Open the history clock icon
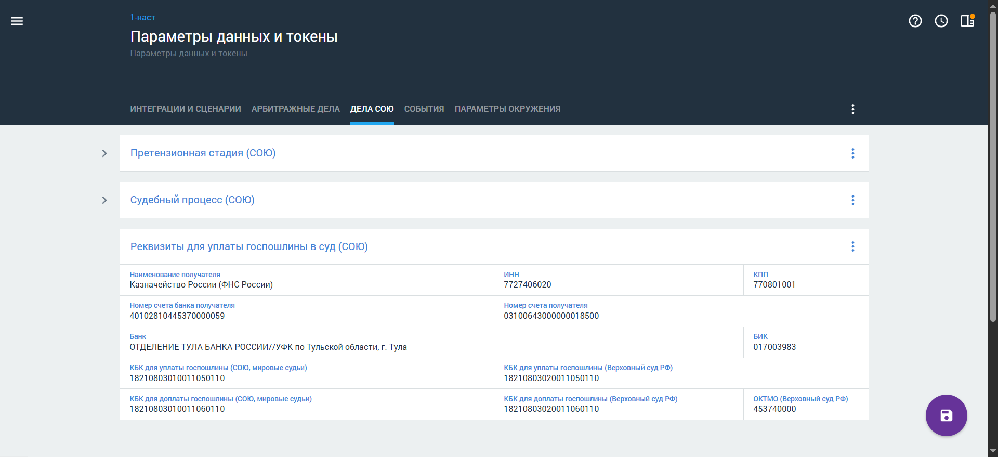The image size is (998, 457). (x=941, y=21)
